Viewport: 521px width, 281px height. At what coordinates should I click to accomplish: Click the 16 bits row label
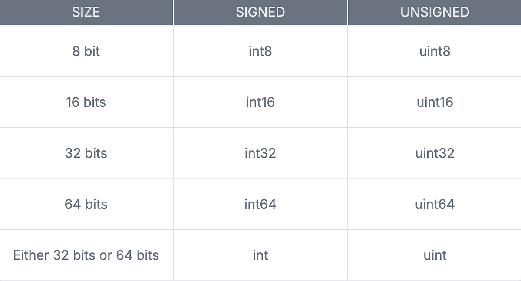coord(86,102)
